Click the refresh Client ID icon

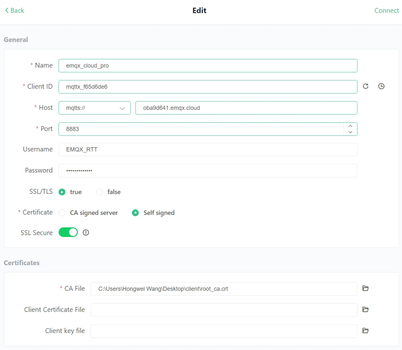365,86
